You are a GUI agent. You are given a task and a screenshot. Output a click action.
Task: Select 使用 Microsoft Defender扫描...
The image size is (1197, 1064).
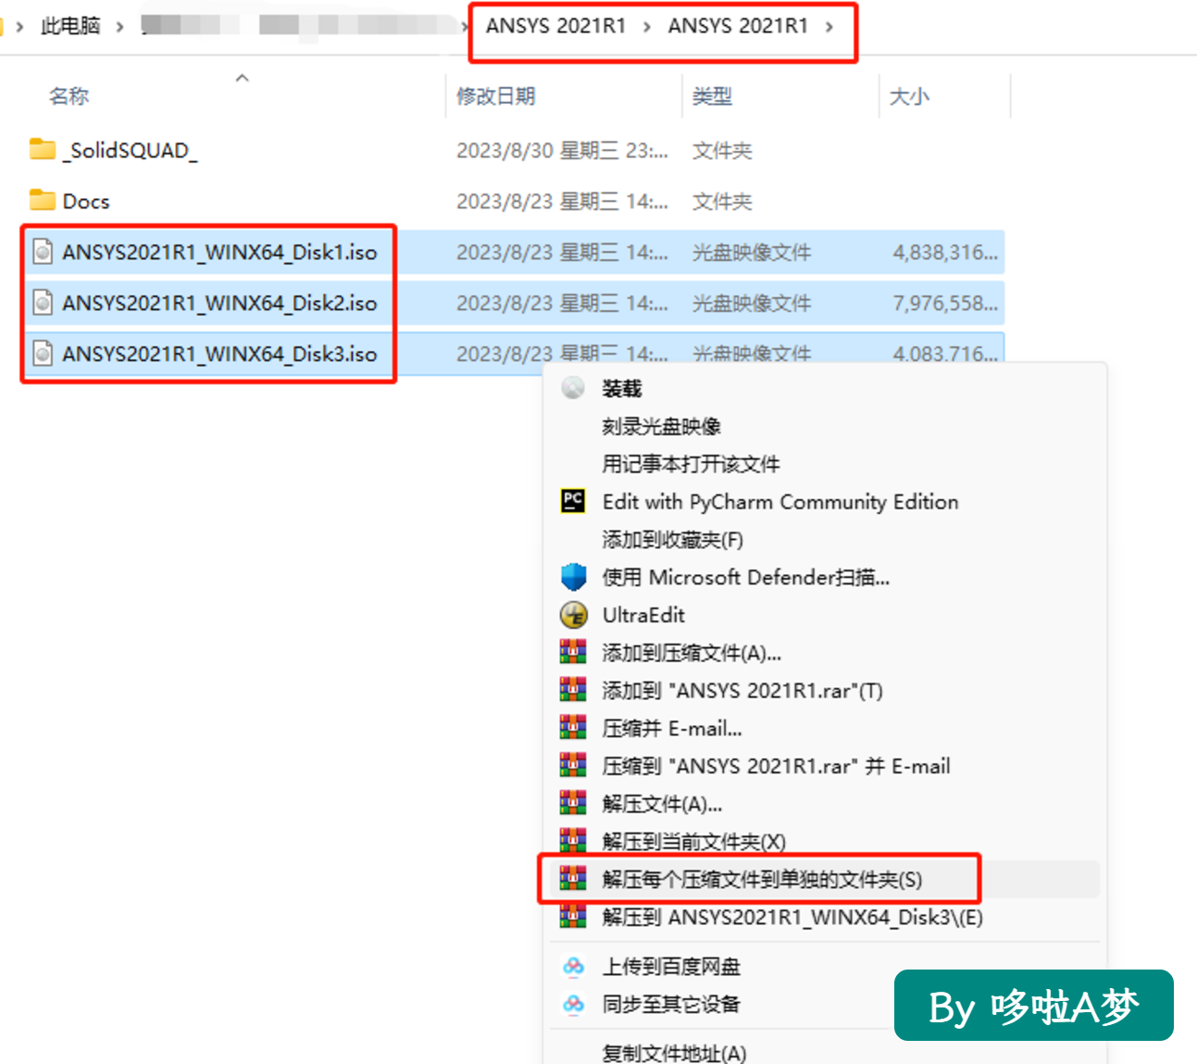point(745,578)
